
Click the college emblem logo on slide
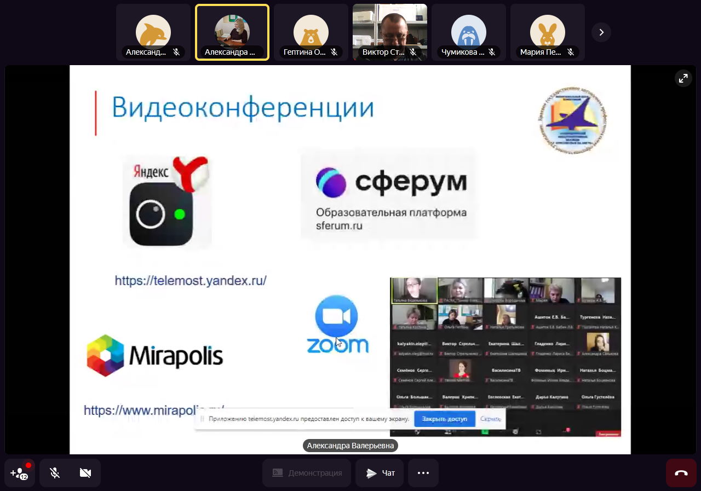click(x=572, y=120)
